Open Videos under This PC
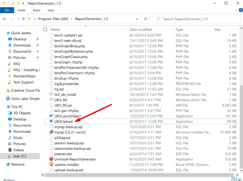This screenshot has width=243, height=181. [x=18, y=150]
